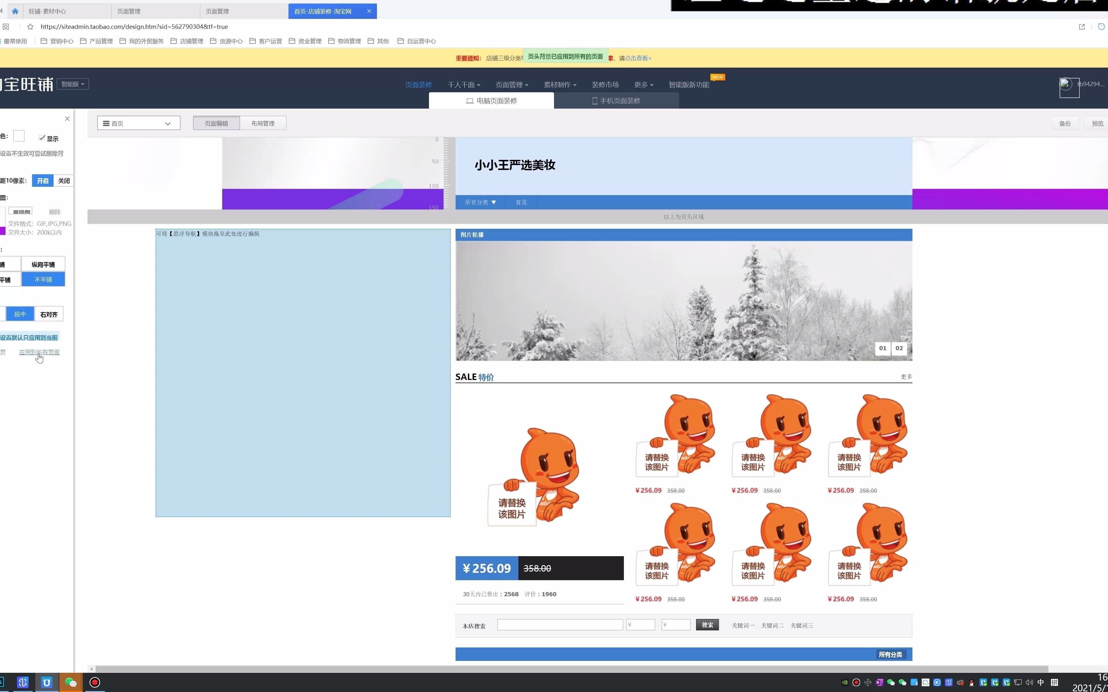The height and width of the screenshot is (692, 1108).
Task: Focus the 本店搜索 keyword input field
Action: coord(559,625)
